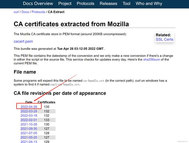Click the CA Extract breadcrumb text

[56, 12]
